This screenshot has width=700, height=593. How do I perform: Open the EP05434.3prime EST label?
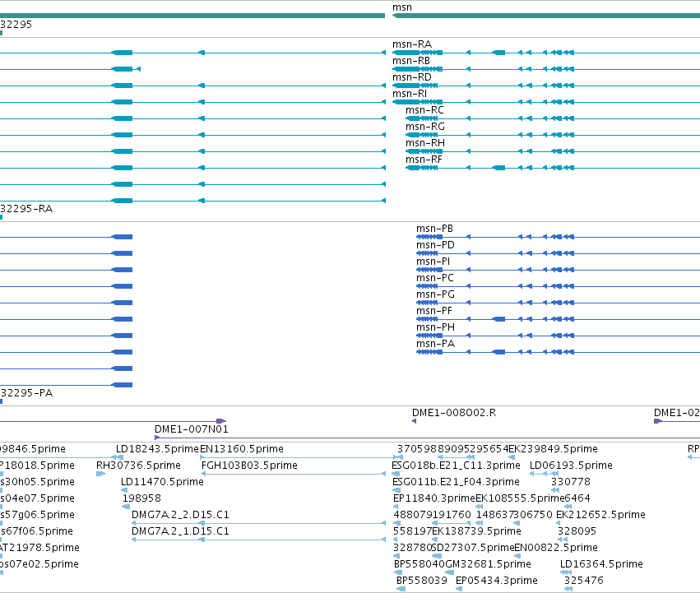pos(497,581)
